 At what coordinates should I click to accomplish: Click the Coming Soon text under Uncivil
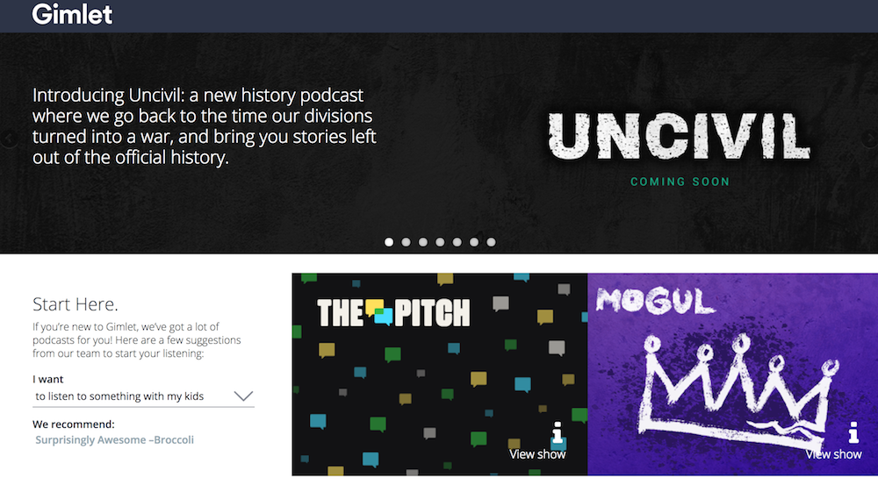(x=680, y=182)
